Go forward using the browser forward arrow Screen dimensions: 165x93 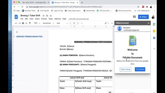[18, 7]
